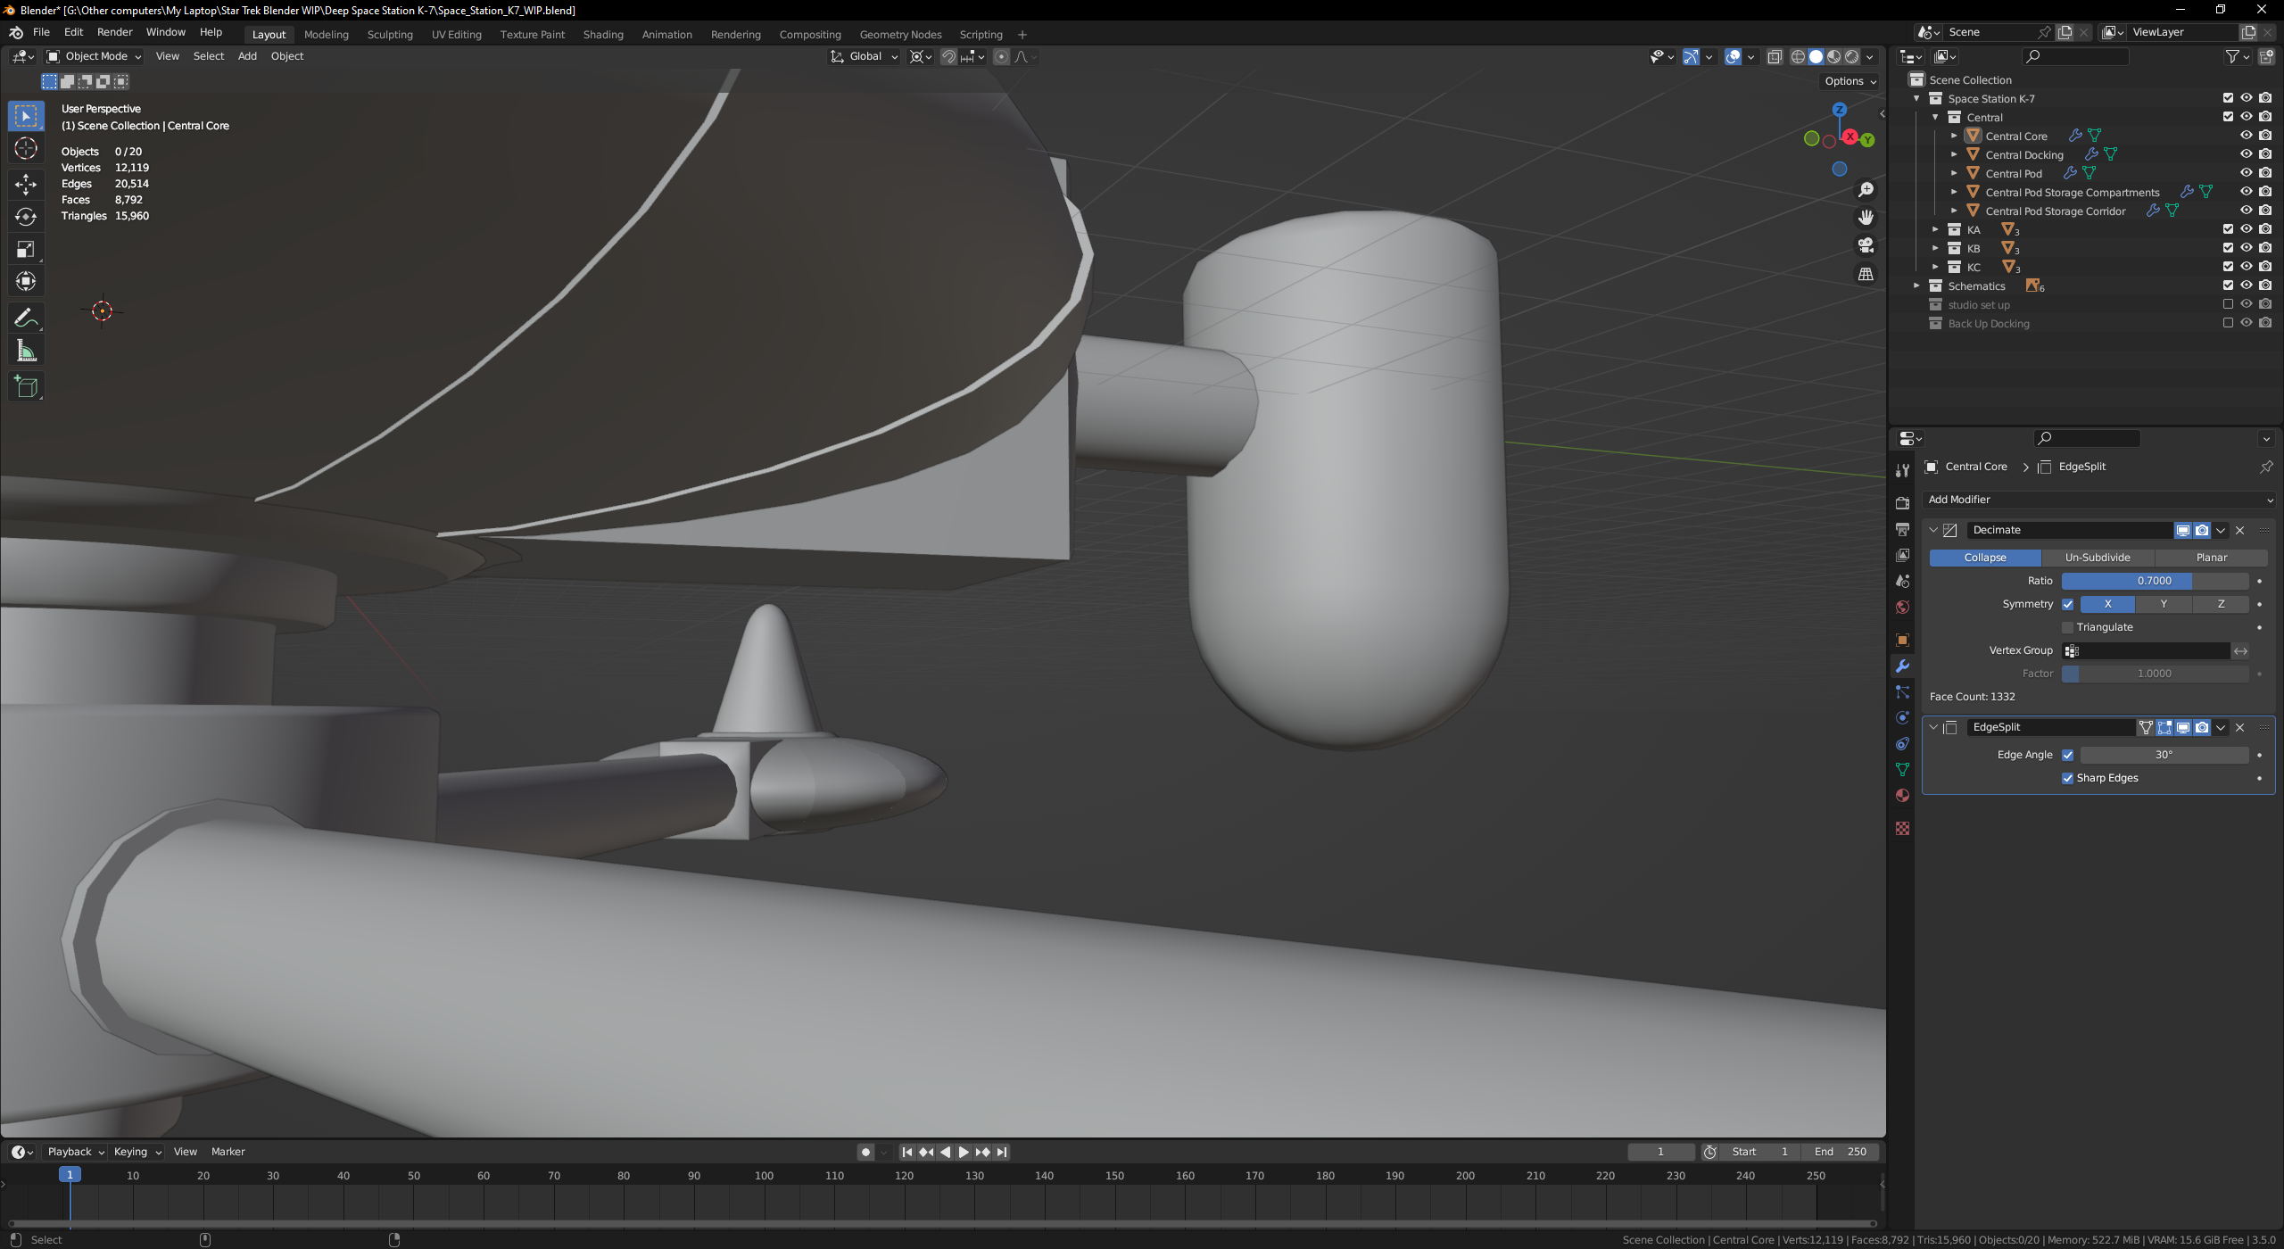Expand the KA collection
Image resolution: width=2284 pixels, height=1249 pixels.
point(1935,229)
